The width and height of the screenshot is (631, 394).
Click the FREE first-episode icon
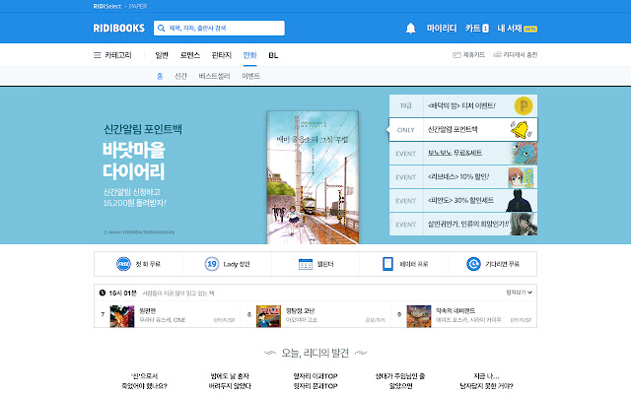click(x=123, y=264)
